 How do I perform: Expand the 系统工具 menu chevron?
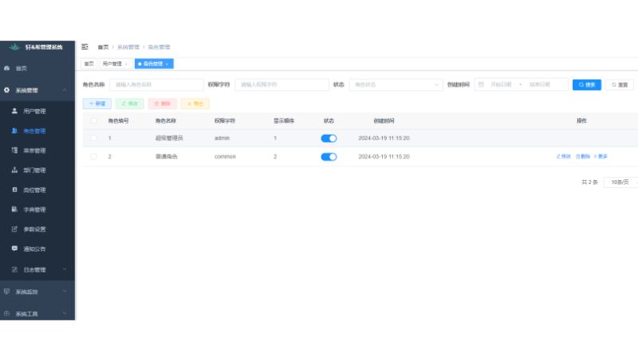point(65,313)
